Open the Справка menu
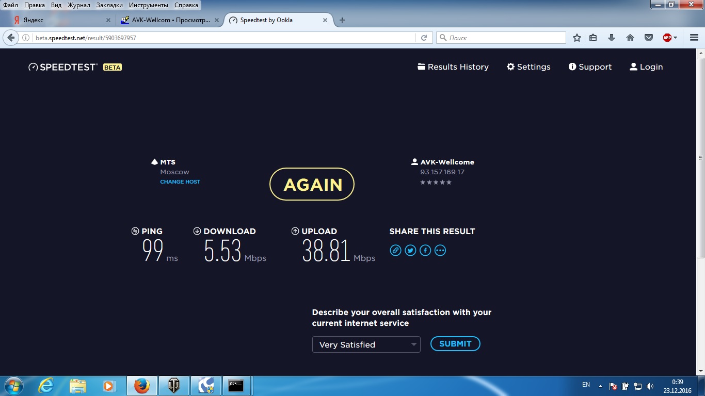705x396 pixels. coord(186,5)
